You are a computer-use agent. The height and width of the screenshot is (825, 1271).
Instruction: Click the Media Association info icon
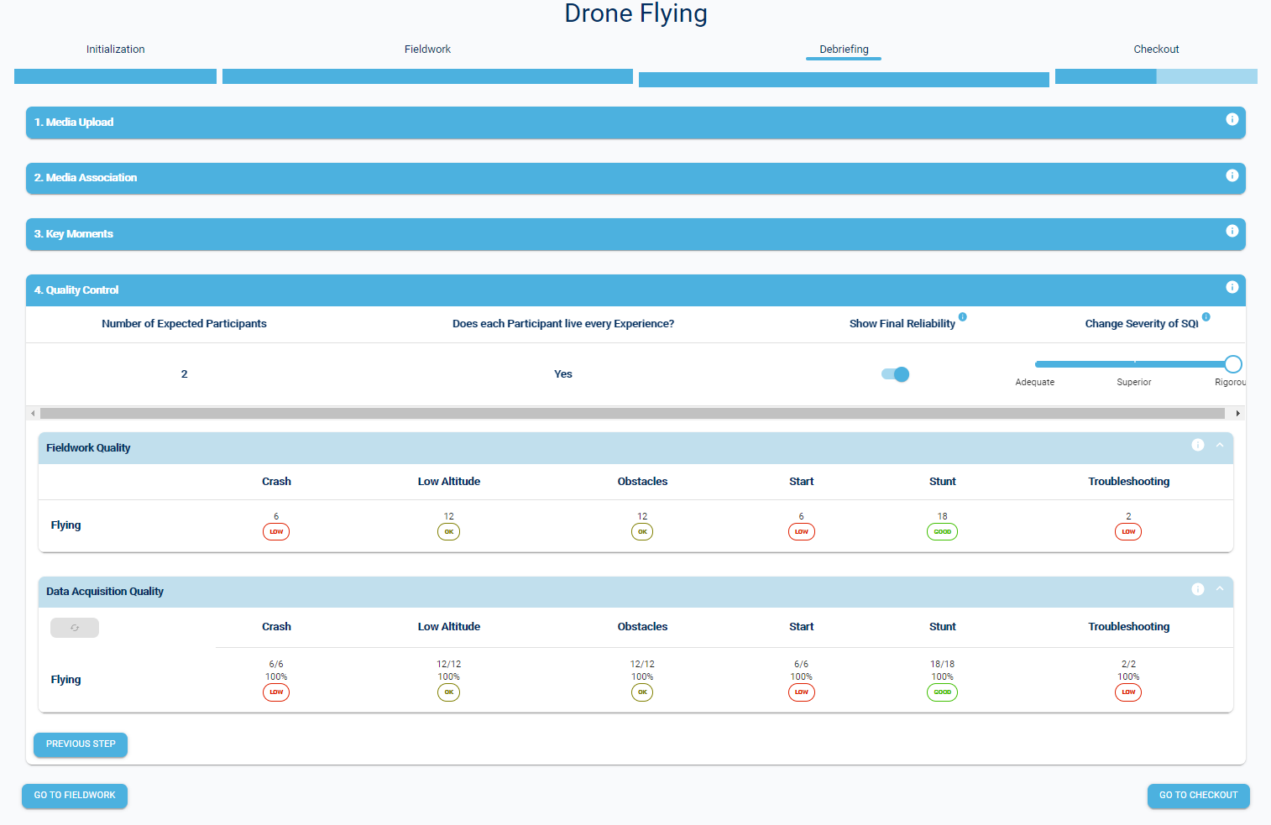(x=1232, y=175)
